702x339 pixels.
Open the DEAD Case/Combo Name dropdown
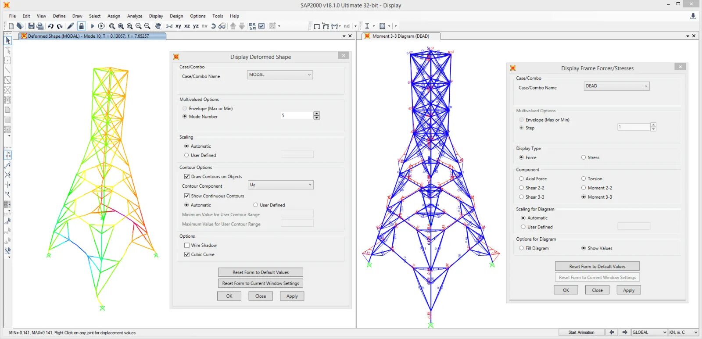click(x=616, y=86)
